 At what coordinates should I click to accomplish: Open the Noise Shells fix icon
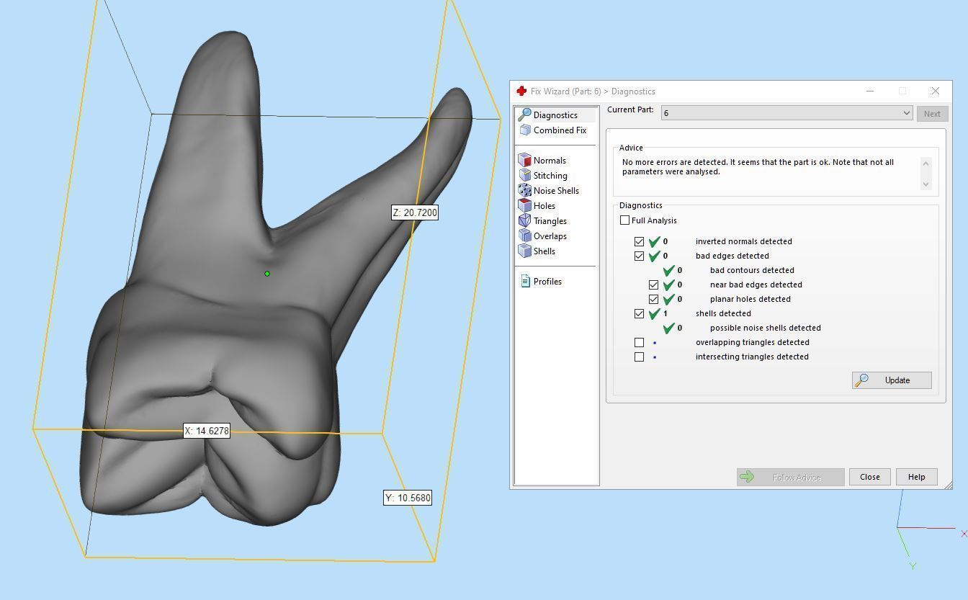coord(525,191)
